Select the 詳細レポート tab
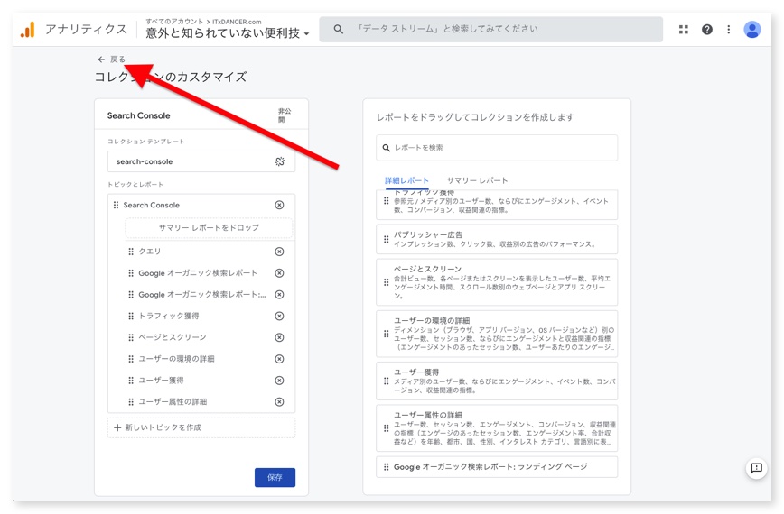The width and height of the screenshot is (784, 514). (x=406, y=180)
